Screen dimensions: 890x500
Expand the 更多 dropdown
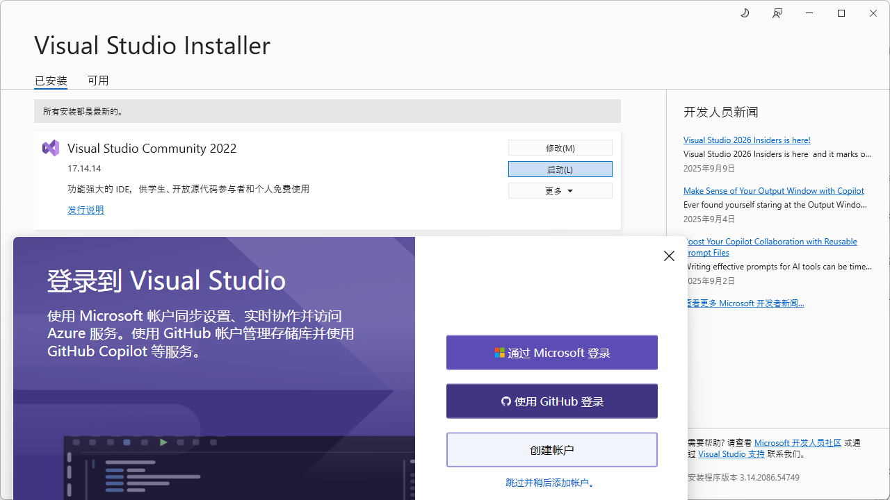click(x=560, y=191)
